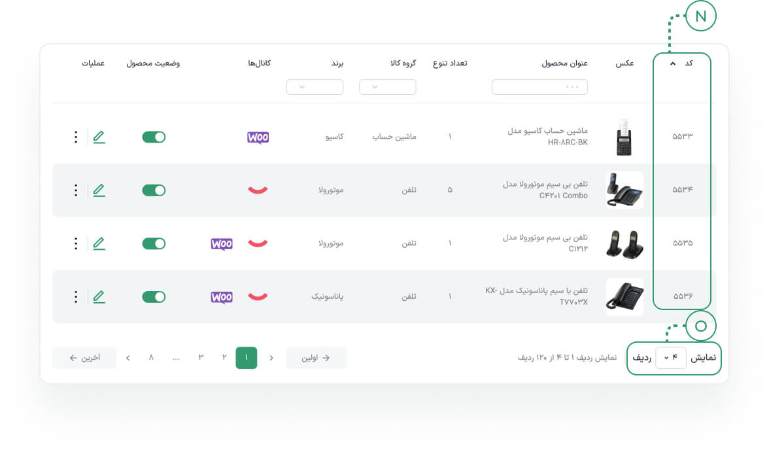Toggle product status switch for Panasonic phone
Image resolution: width=769 pixels, height=450 pixels.
(x=154, y=297)
